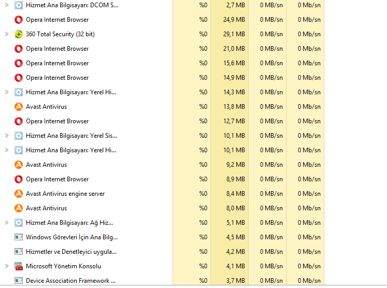The width and height of the screenshot is (387, 288).
Task: Select the Hizmetler ve Denetleyici uygula... name
Action: (71, 252)
